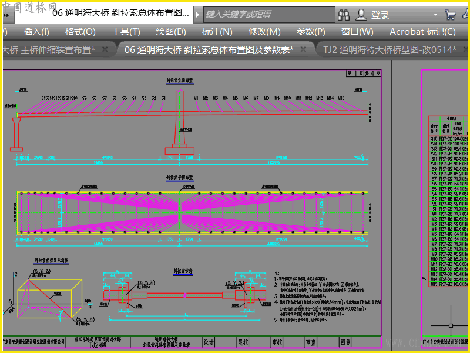Open the 标注(N) menu
This screenshot has width=470, height=353.
tap(217, 32)
